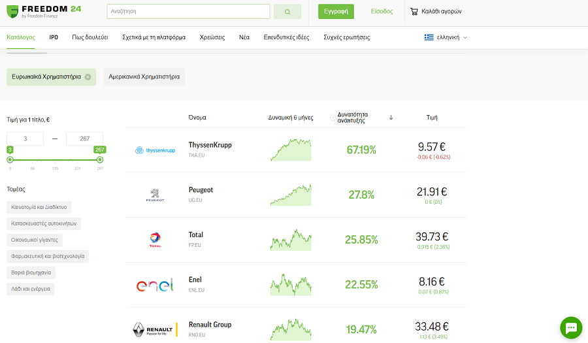Click the Total company logo
Image resolution: width=588 pixels, height=343 pixels.
pos(155,240)
